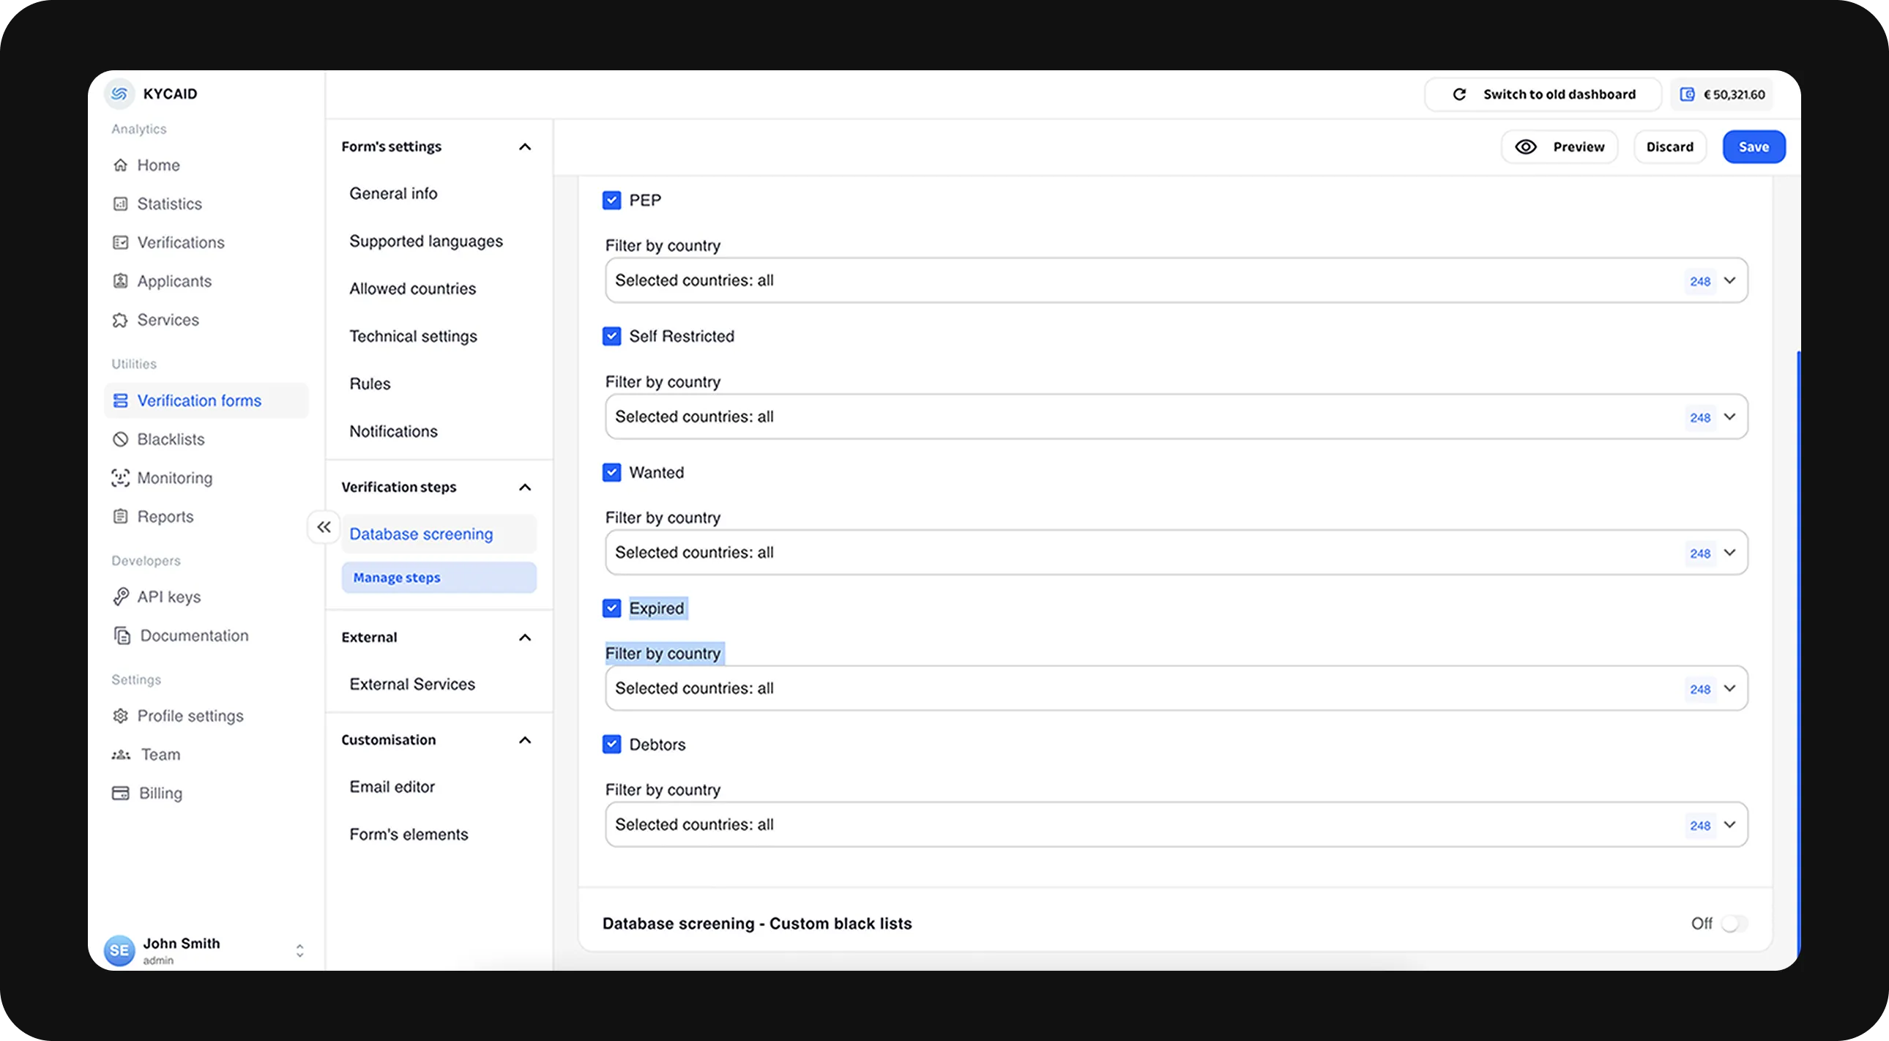Open Technical settings

pyautogui.click(x=414, y=337)
